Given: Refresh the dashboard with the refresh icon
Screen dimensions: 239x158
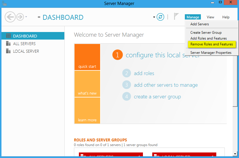Looking at the screenshot, I should (160, 17).
